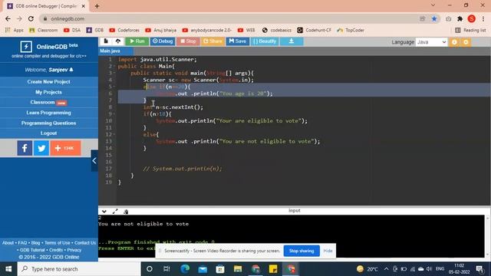Open the GDB Tutorial footer link

pos(32,250)
